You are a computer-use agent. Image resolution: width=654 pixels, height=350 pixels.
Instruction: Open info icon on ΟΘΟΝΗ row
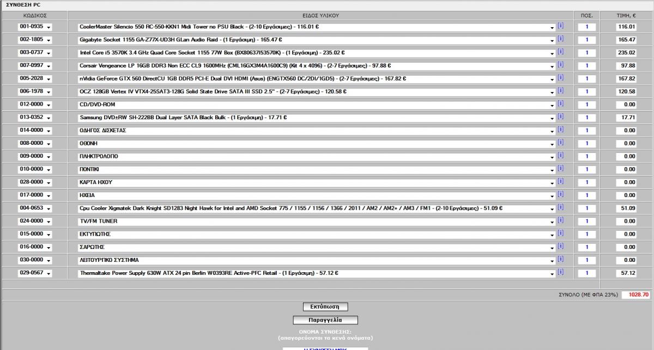coord(560,143)
